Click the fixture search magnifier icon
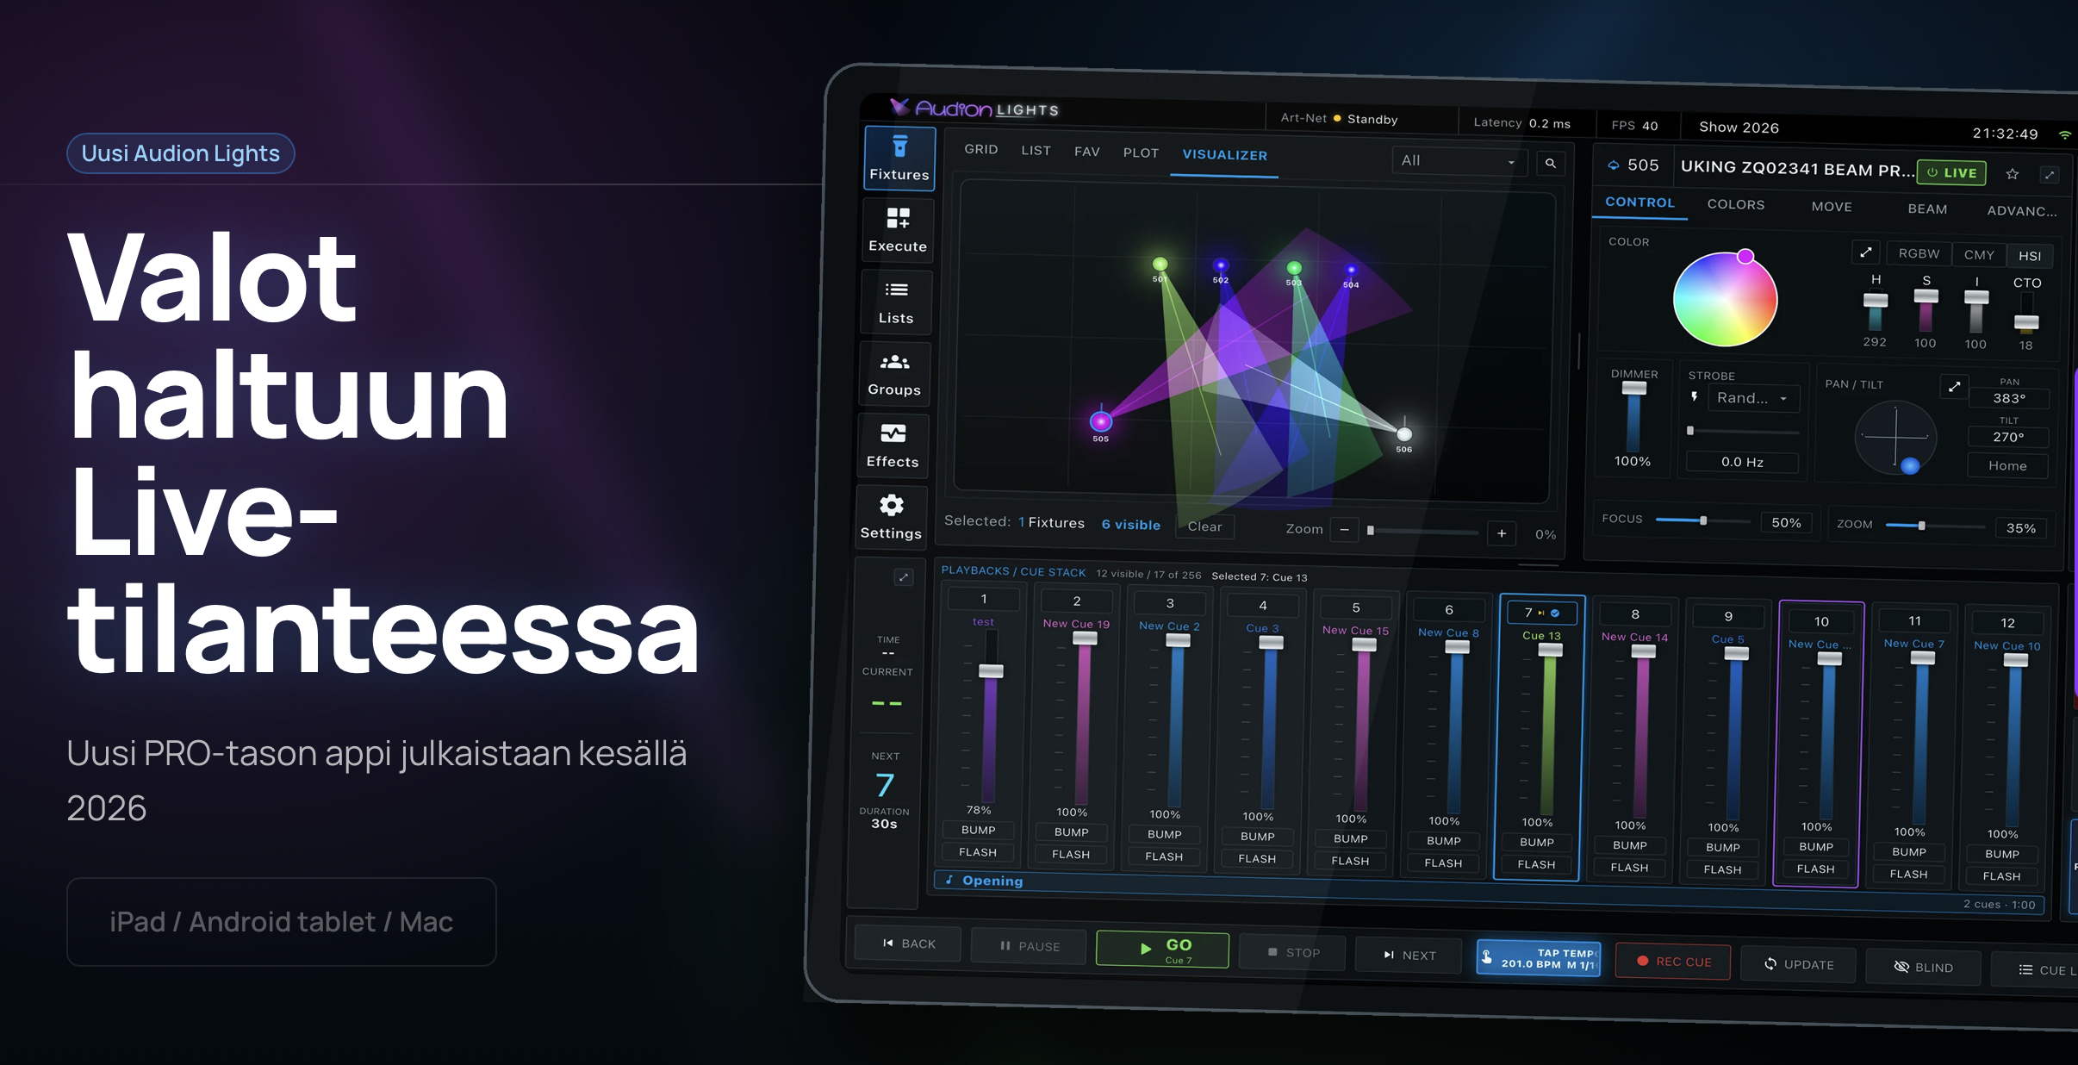This screenshot has height=1065, width=2078. coord(1551,163)
